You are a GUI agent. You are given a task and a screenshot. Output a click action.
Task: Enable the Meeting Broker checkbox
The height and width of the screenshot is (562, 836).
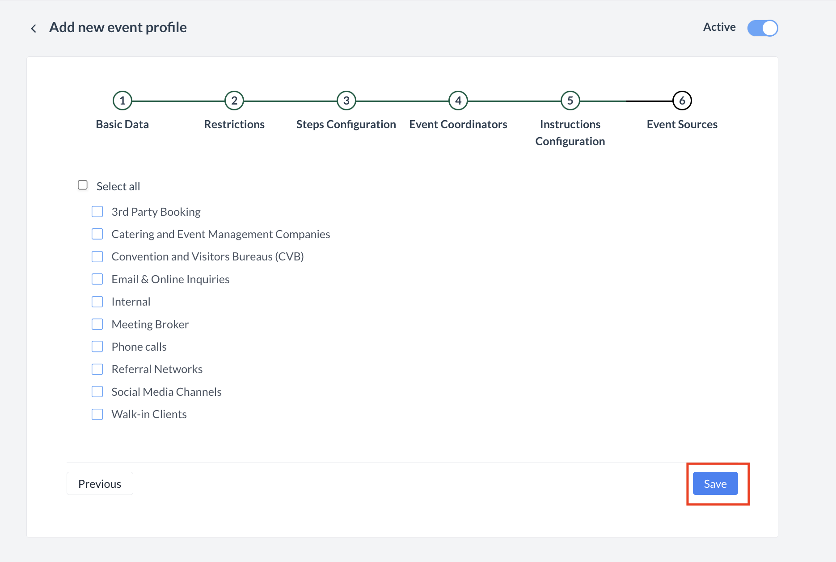click(97, 324)
